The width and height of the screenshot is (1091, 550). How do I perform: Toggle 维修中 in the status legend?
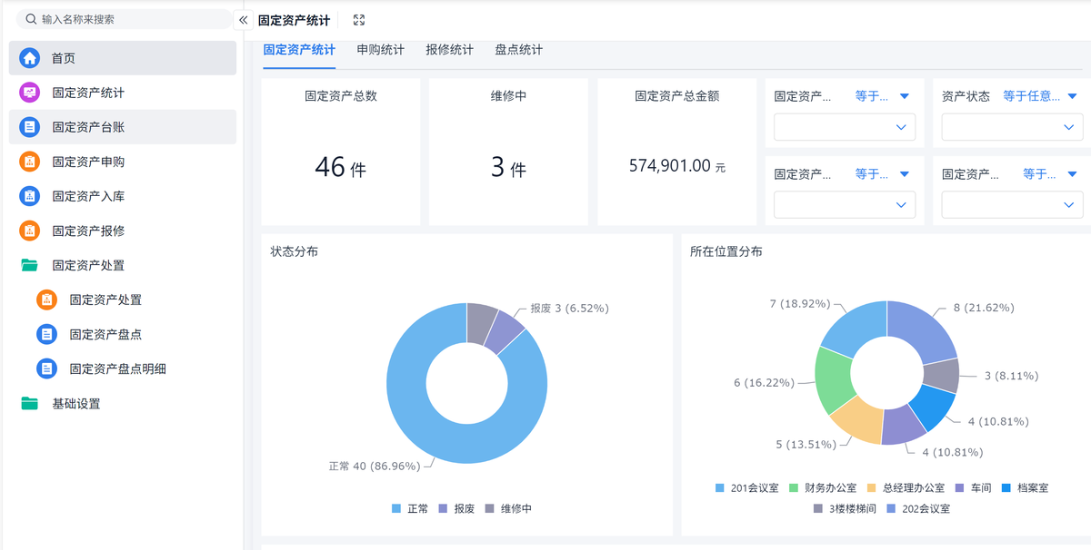tap(517, 508)
